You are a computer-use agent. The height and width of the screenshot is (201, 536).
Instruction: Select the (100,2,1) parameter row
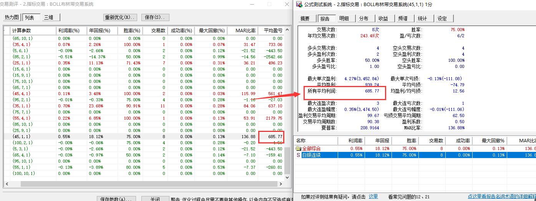[x=144, y=143]
